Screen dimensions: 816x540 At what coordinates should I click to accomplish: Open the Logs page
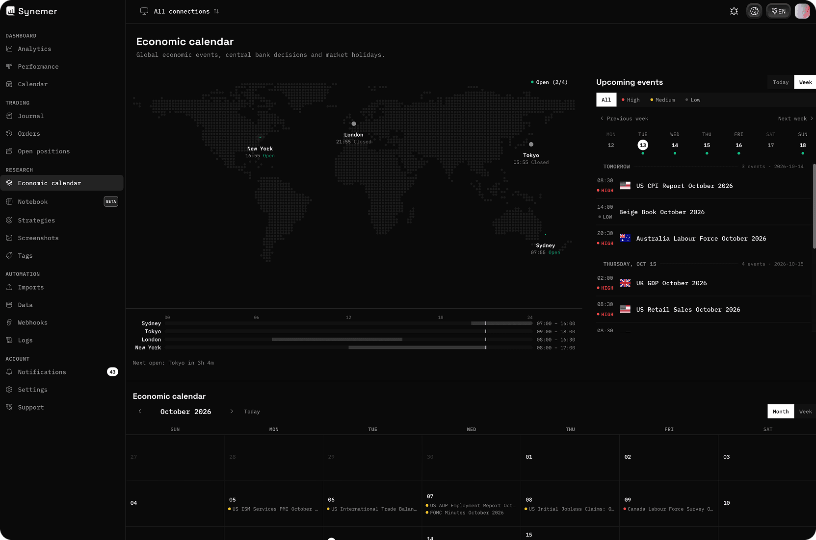(62, 341)
